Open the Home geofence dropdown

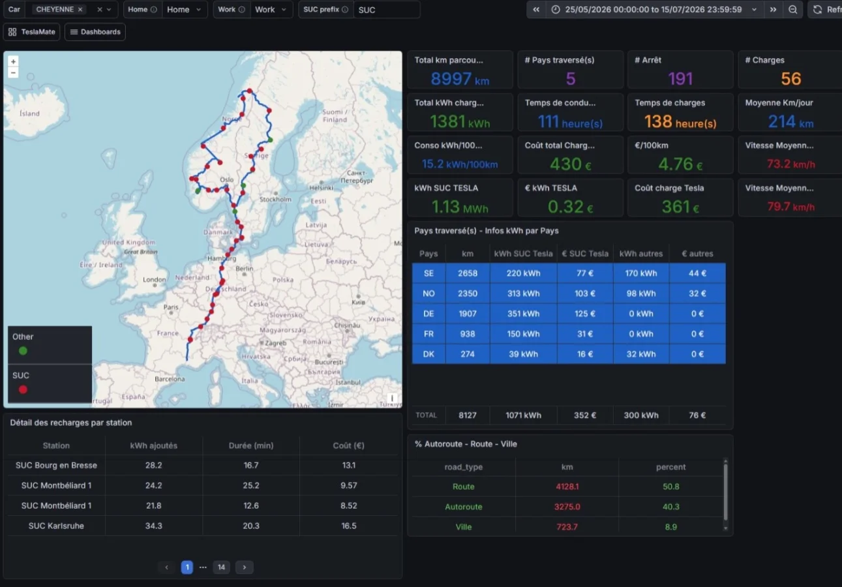coord(185,10)
